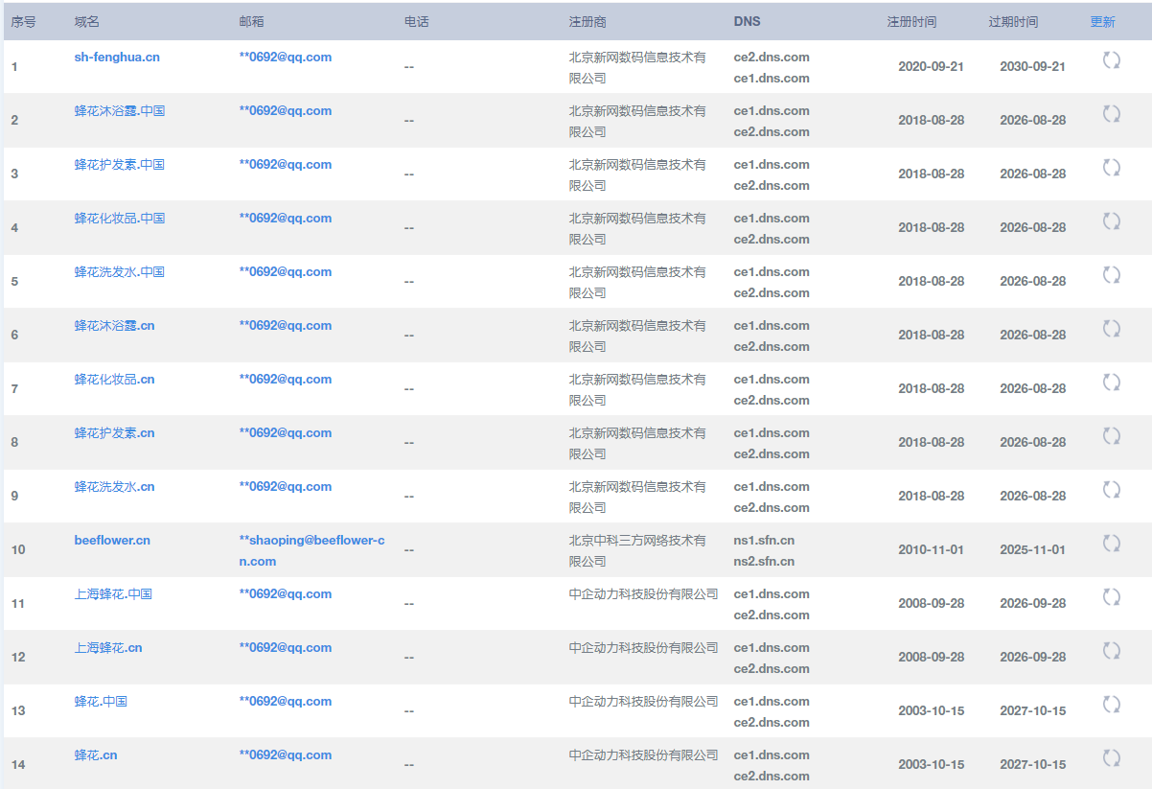
Task: Click the DNS column header
Action: pos(748,21)
